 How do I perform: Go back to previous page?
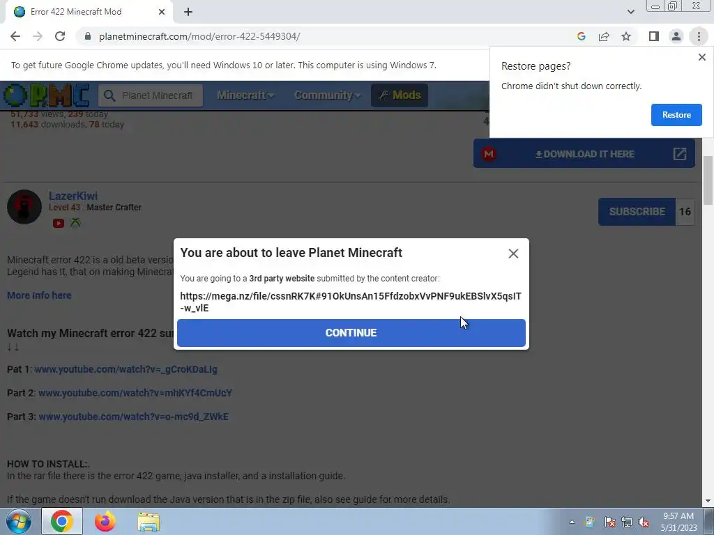pyautogui.click(x=15, y=36)
